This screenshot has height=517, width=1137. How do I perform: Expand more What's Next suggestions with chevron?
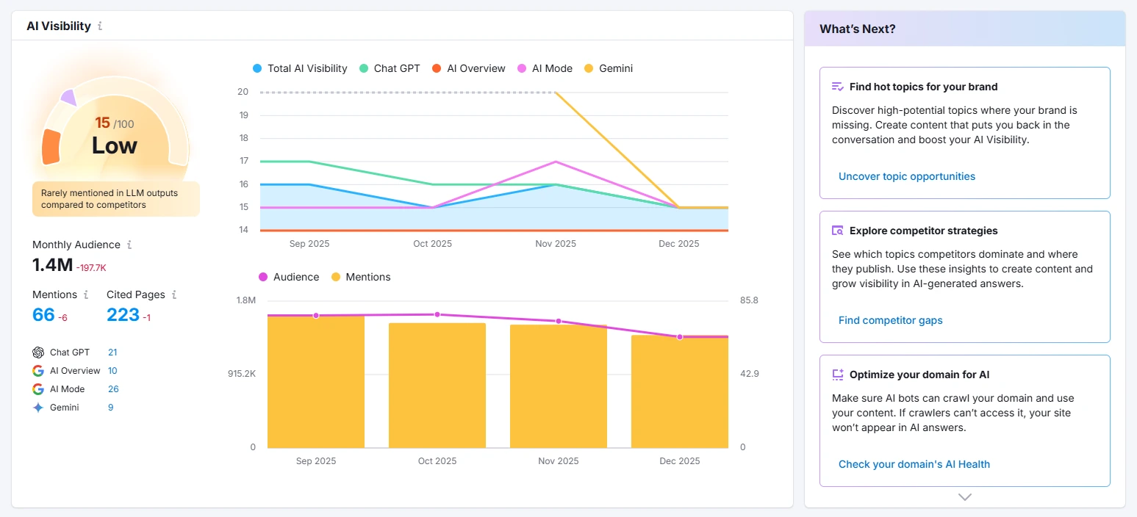[965, 497]
